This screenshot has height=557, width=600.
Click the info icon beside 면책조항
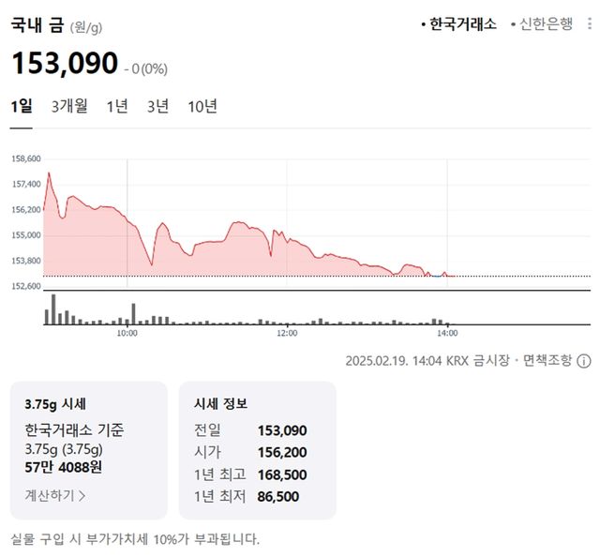[584, 360]
